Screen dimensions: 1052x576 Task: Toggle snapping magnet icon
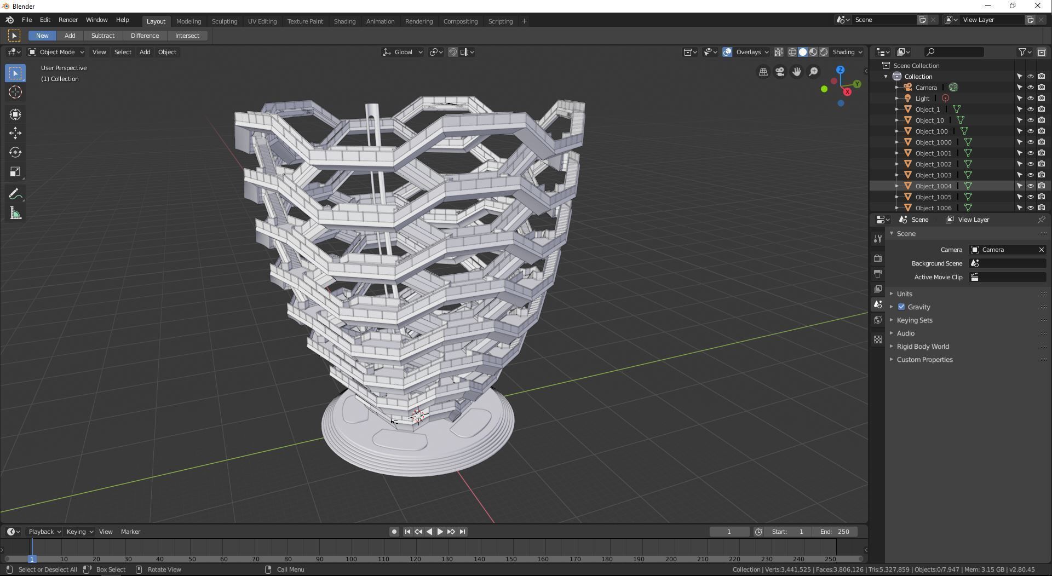[x=453, y=52]
